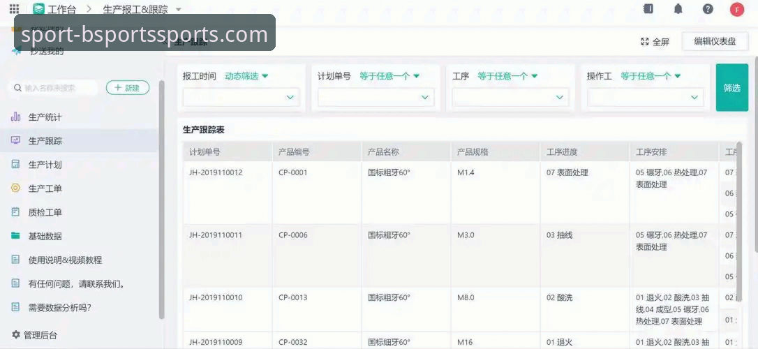The height and width of the screenshot is (349, 758).
Task: Open the help question mark icon
Action: [708, 8]
